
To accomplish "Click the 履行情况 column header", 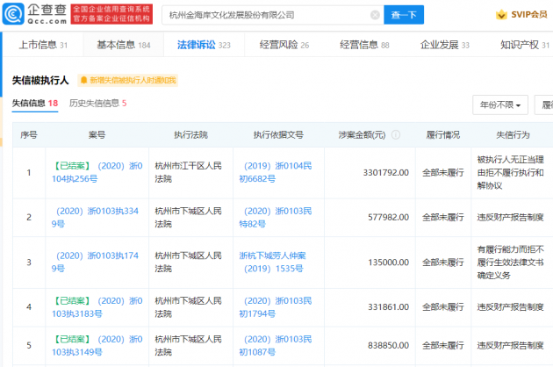I will [443, 135].
